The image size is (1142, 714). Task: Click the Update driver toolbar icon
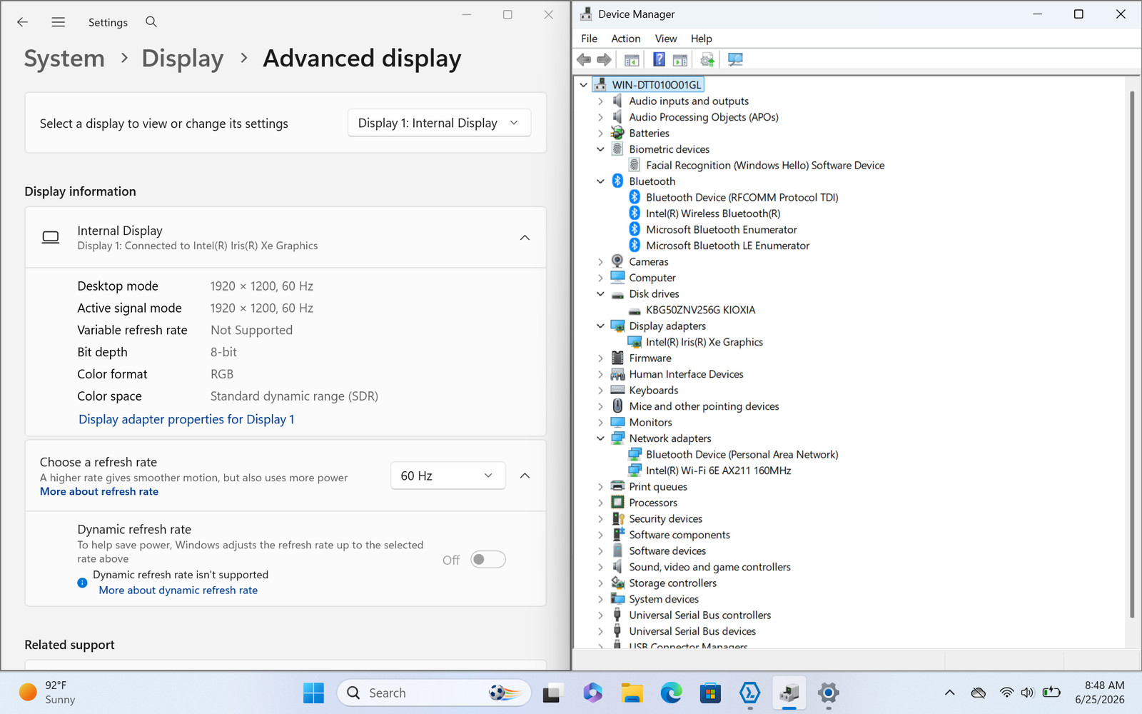[707, 60]
